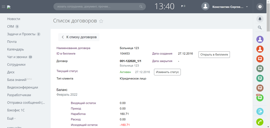Click the right sidebar search icon
Viewport: 270px width, 128px height.
pos(260,28)
